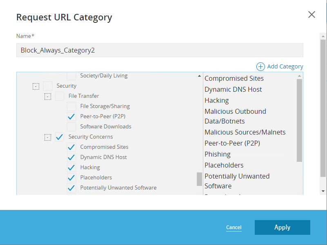Click the Apply button
The height and width of the screenshot is (245, 327).
click(282, 227)
